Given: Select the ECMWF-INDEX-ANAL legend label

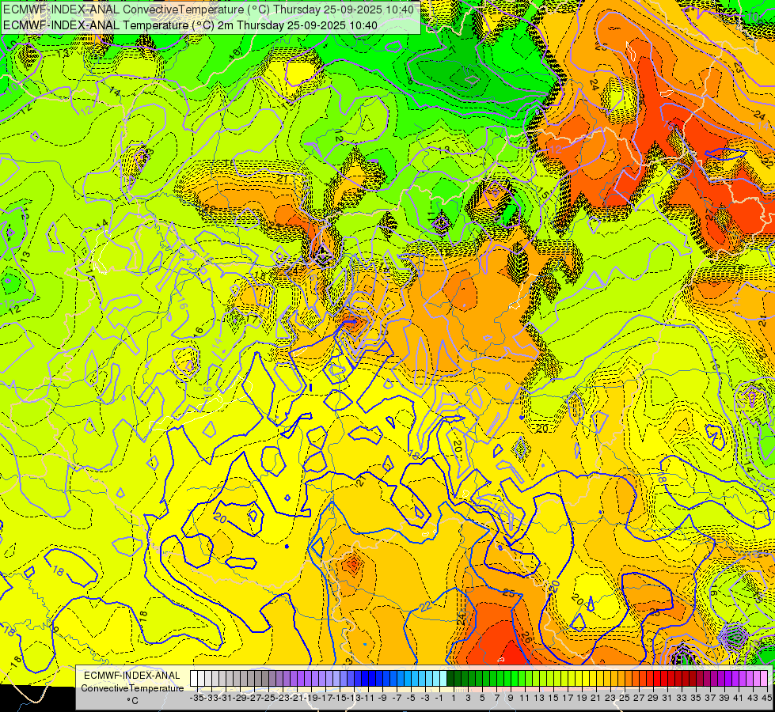Looking at the screenshot, I should (x=131, y=675).
